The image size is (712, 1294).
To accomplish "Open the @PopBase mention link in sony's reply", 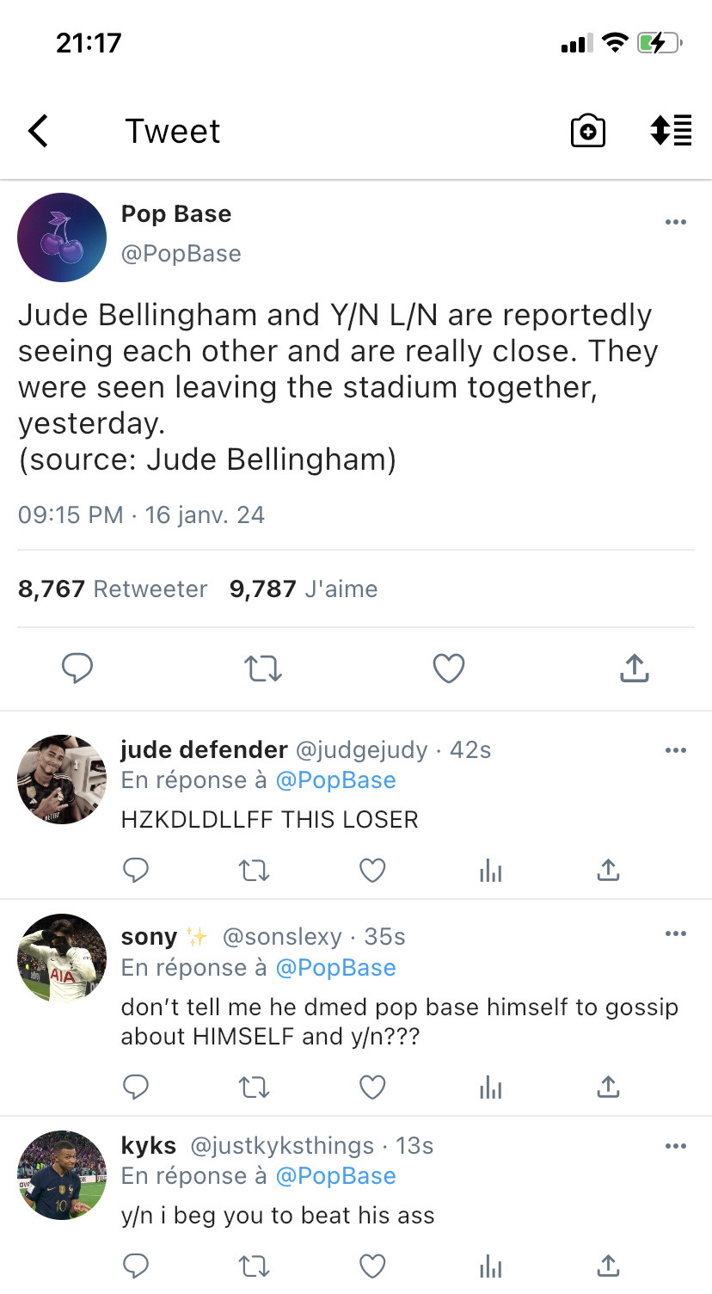I will click(335, 968).
